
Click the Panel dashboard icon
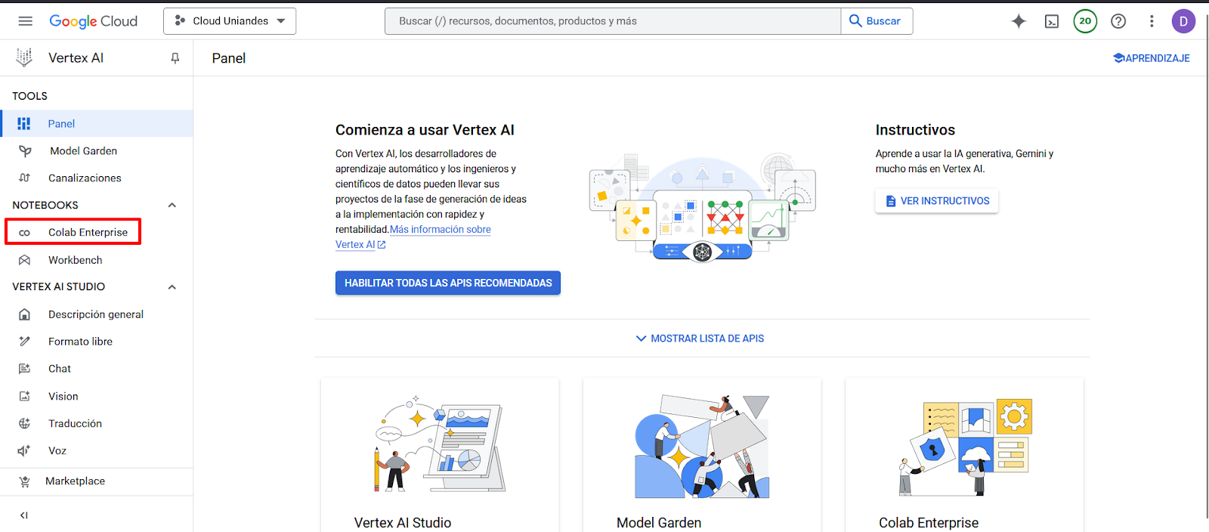[24, 123]
